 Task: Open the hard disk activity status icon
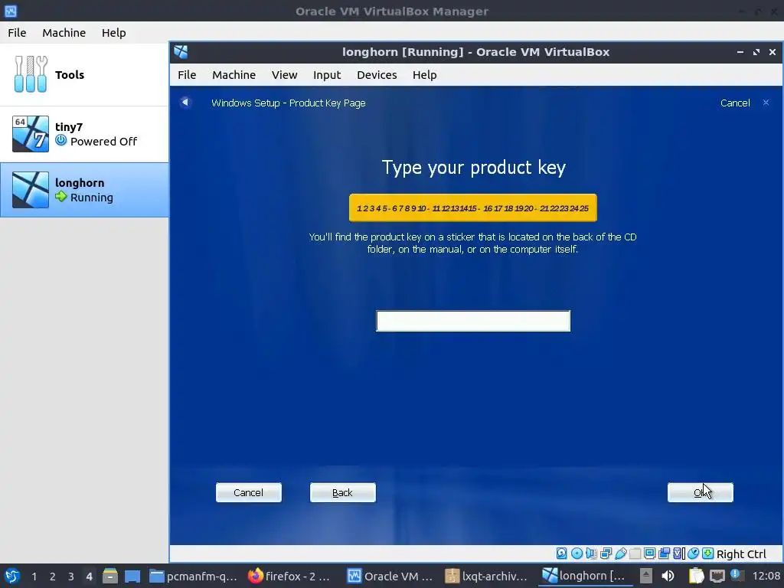click(x=561, y=553)
